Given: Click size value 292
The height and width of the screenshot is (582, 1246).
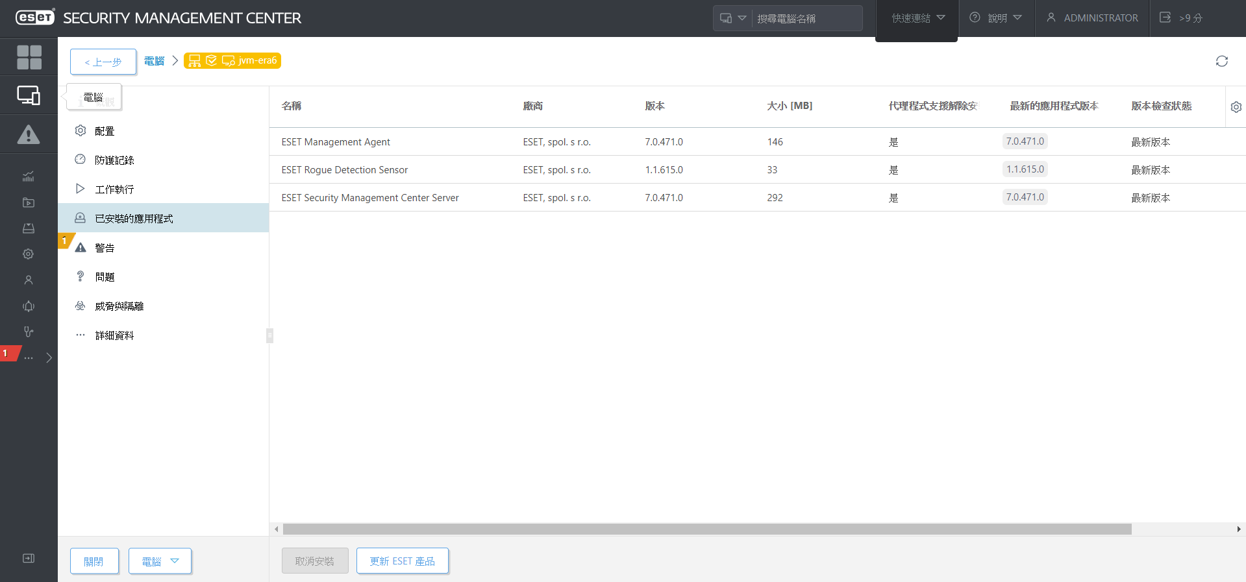Looking at the screenshot, I should coord(775,198).
